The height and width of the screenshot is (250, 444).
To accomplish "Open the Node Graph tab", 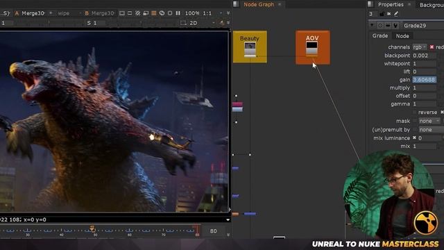I will tap(259, 5).
